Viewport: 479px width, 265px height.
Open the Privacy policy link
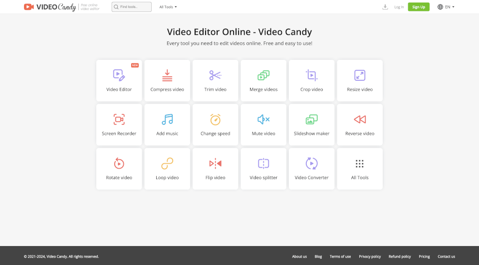[370, 257]
